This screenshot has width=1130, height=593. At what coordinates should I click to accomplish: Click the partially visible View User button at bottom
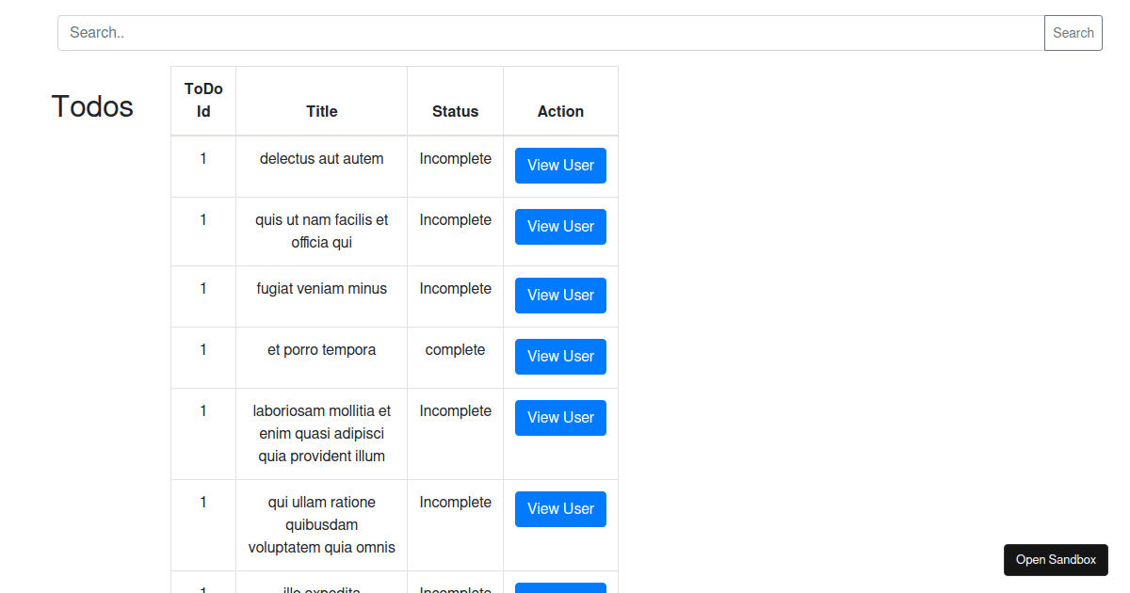click(x=560, y=587)
